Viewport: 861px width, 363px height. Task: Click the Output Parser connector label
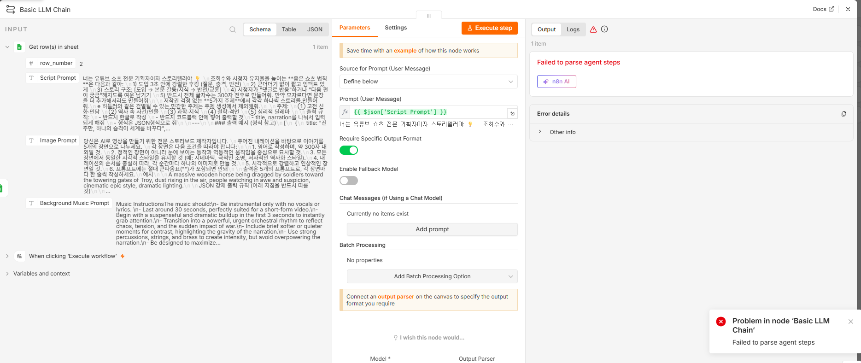pyautogui.click(x=477, y=359)
